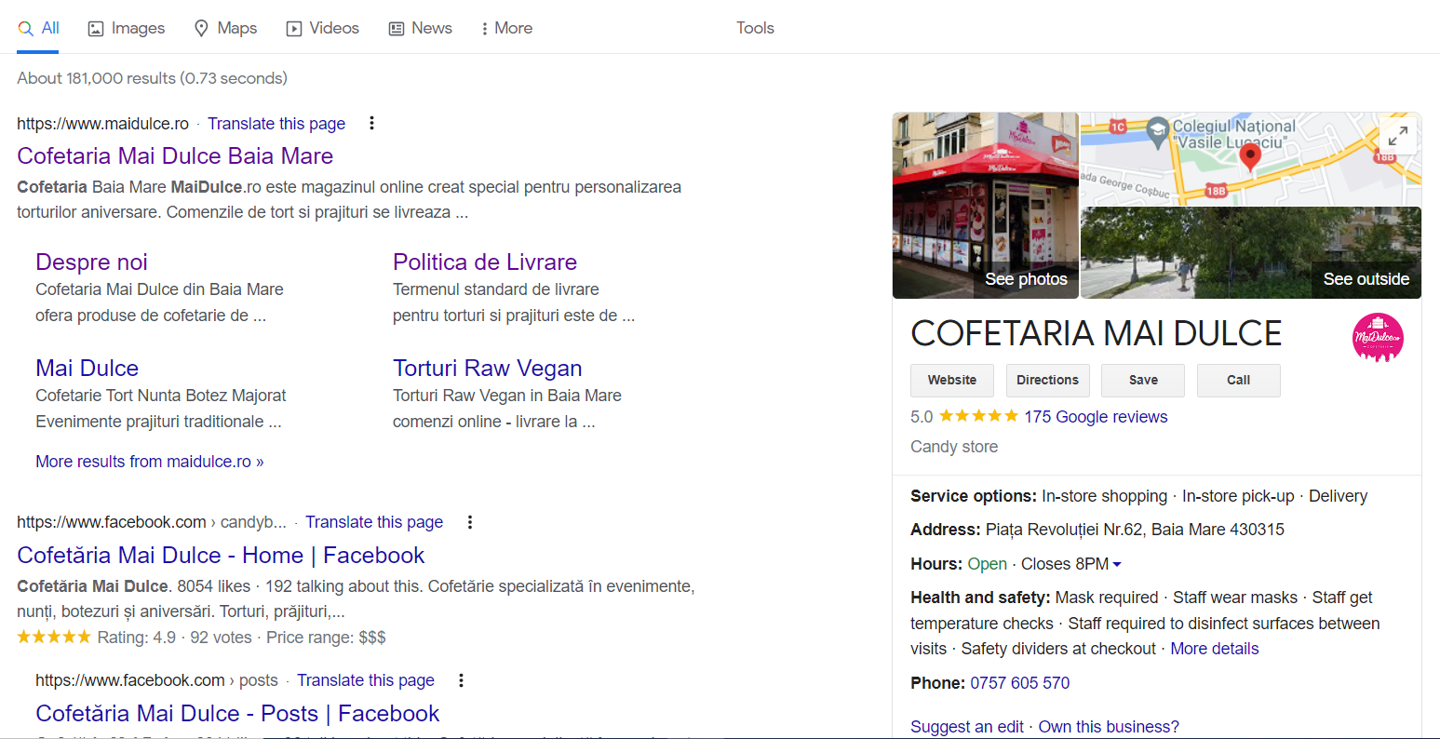Open three-dot menu beside maidulce.ro result
1440x739 pixels.
pyautogui.click(x=371, y=123)
